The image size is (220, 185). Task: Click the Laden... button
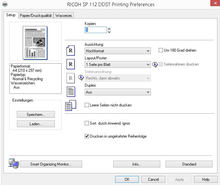pyautogui.click(x=36, y=124)
